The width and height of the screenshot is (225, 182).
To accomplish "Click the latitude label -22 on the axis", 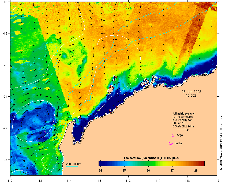I will [5, 128].
